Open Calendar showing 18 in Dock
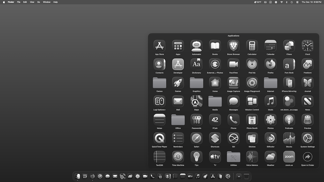The image size is (324, 182). point(160,176)
